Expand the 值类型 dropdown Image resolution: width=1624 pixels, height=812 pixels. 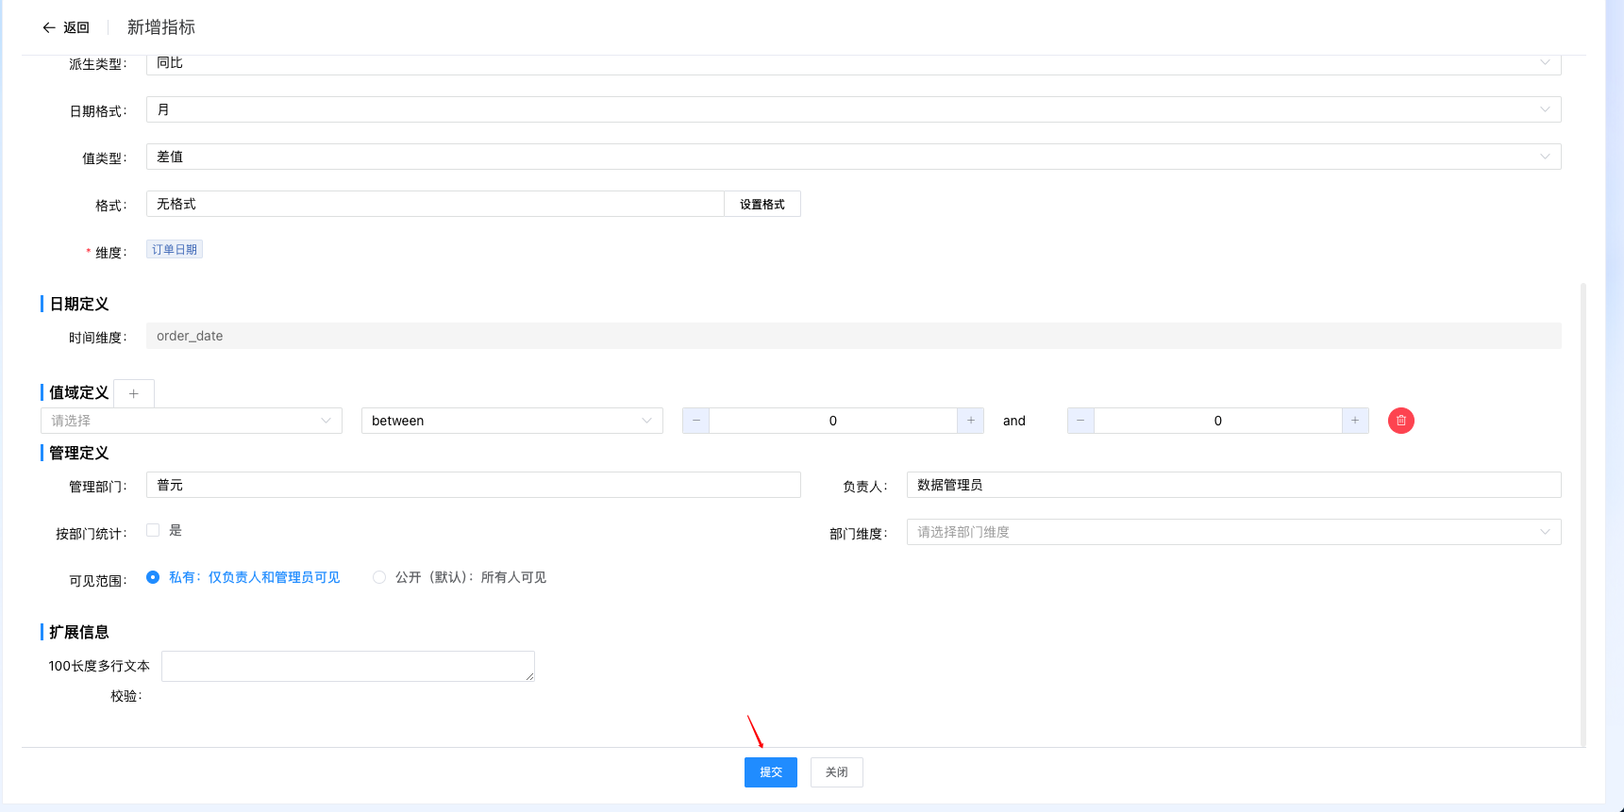pos(853,157)
